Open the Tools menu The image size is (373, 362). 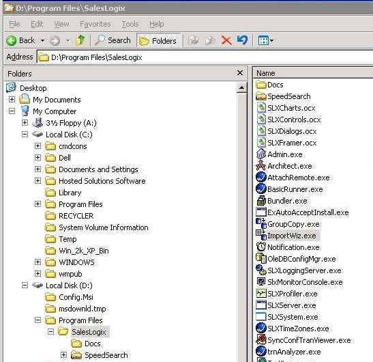130,24
